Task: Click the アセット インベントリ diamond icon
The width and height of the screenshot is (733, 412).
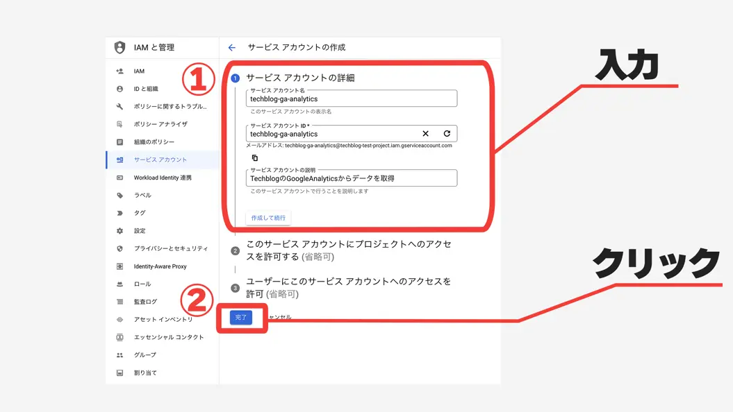Action: tap(120, 319)
